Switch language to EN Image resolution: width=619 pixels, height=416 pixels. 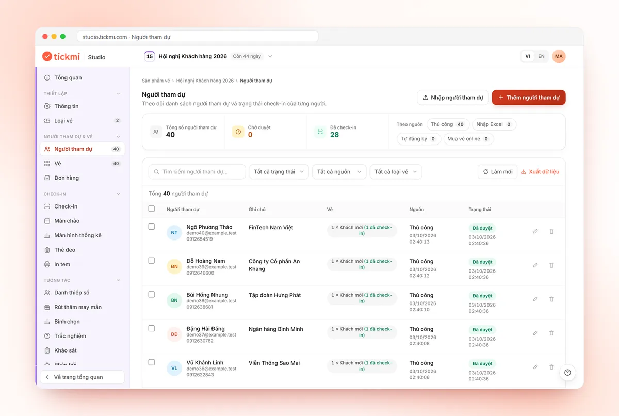point(541,56)
